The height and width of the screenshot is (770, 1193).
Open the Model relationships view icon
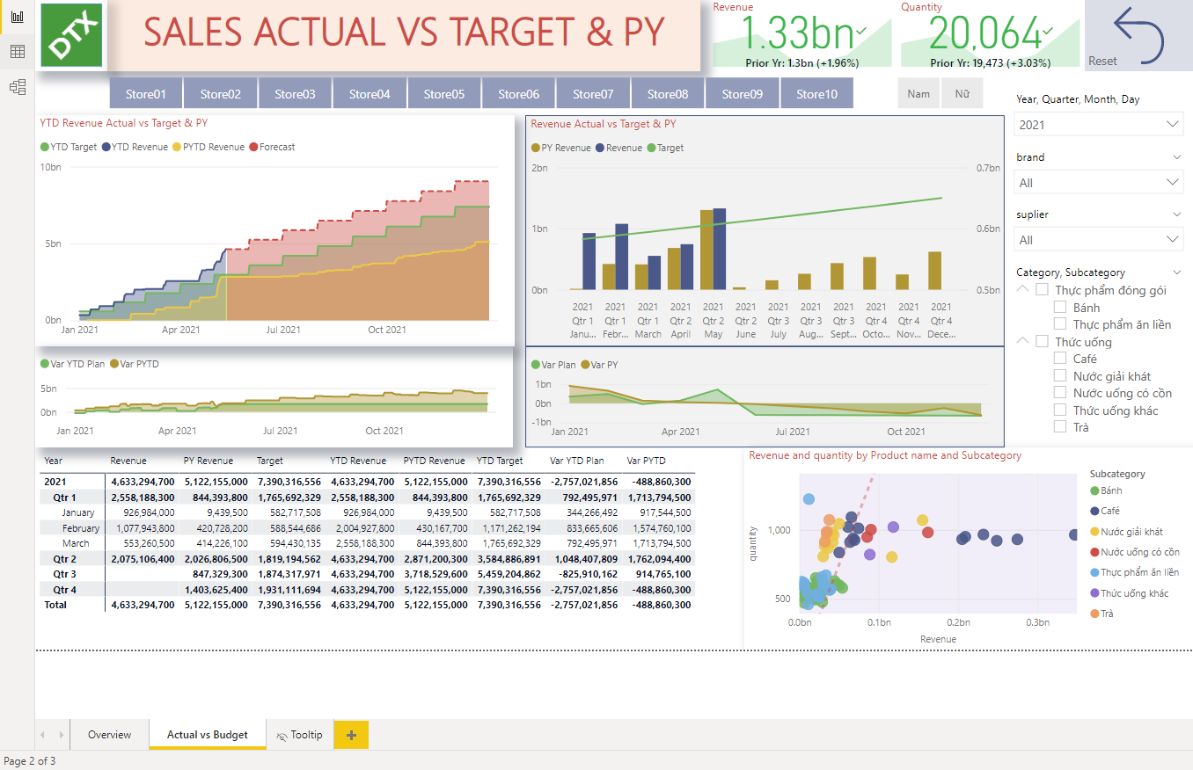[17, 86]
